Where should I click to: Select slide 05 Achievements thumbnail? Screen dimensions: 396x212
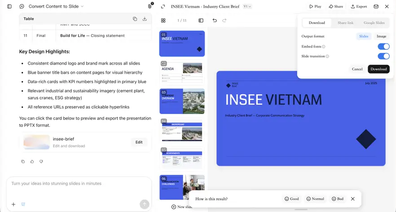click(182, 159)
